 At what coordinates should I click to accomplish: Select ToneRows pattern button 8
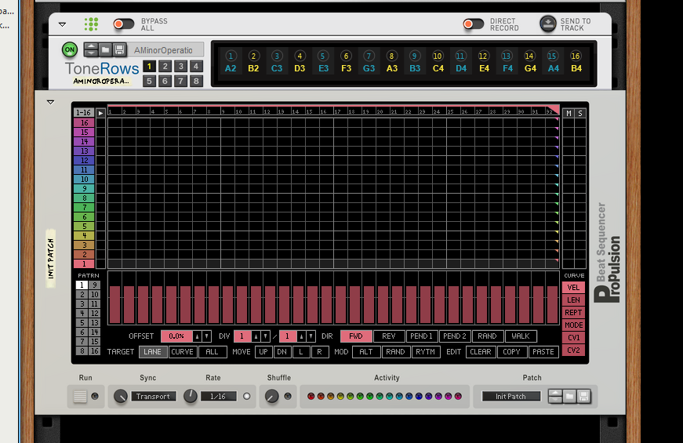pos(196,81)
